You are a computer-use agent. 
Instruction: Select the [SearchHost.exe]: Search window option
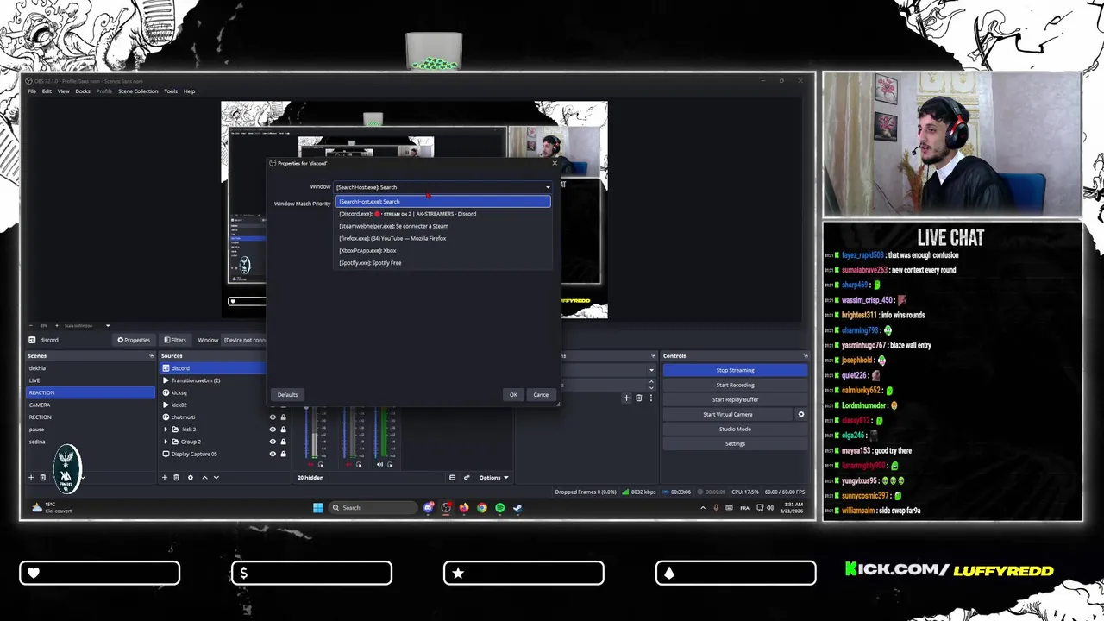[442, 201]
